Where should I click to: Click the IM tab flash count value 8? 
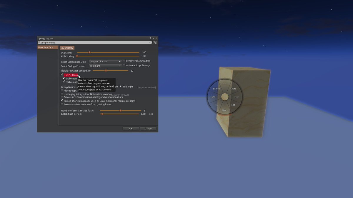coord(144,111)
